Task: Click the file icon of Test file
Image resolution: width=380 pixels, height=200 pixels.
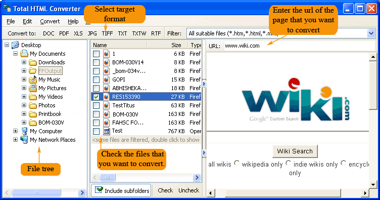Action: point(107,131)
